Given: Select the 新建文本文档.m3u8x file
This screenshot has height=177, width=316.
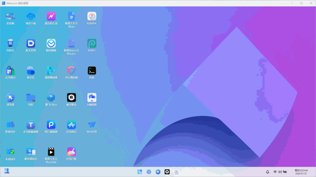Looking at the screenshot, I should pos(51,152).
